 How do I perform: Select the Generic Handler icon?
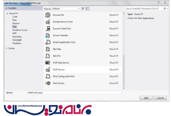[48, 36]
